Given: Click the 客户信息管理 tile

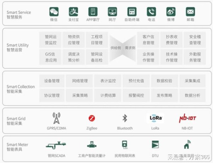Looking at the screenshot, I should (x=148, y=40).
